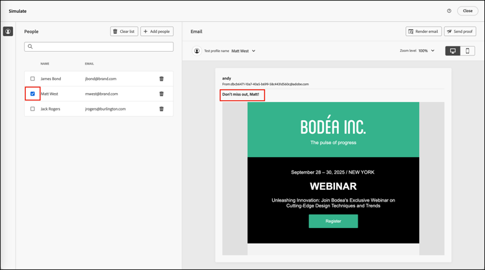Select jrogers@burlington.com email text
Screen dimensions: 485x270
coord(105,109)
